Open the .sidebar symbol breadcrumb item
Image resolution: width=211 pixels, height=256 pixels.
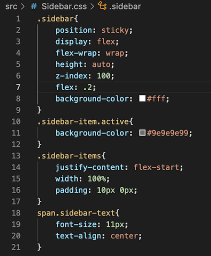click(125, 6)
